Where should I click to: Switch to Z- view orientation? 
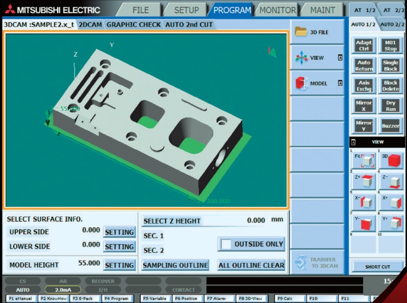tap(391, 181)
